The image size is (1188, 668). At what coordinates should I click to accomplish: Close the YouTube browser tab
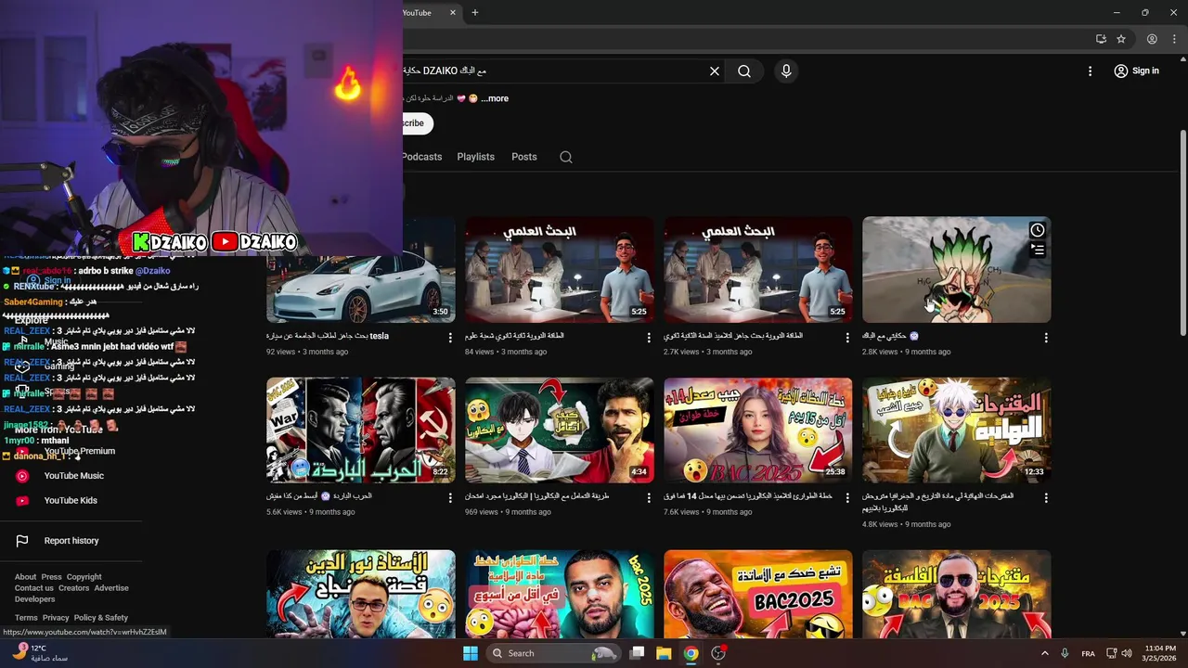pyautogui.click(x=453, y=13)
